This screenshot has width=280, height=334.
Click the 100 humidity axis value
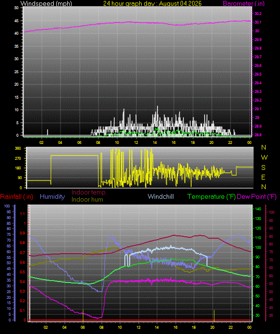(x=7, y=206)
